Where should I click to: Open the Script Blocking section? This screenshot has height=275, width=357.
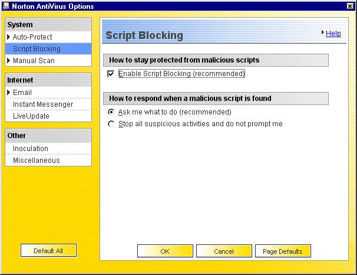pos(37,49)
